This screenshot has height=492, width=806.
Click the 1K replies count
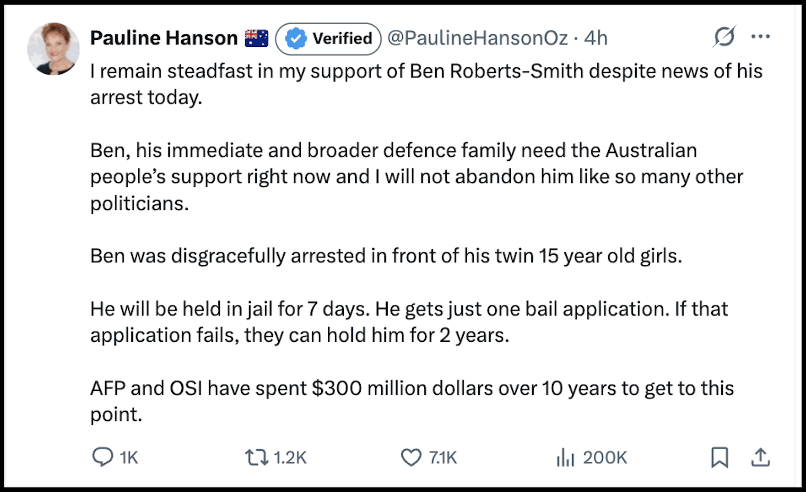(x=129, y=457)
